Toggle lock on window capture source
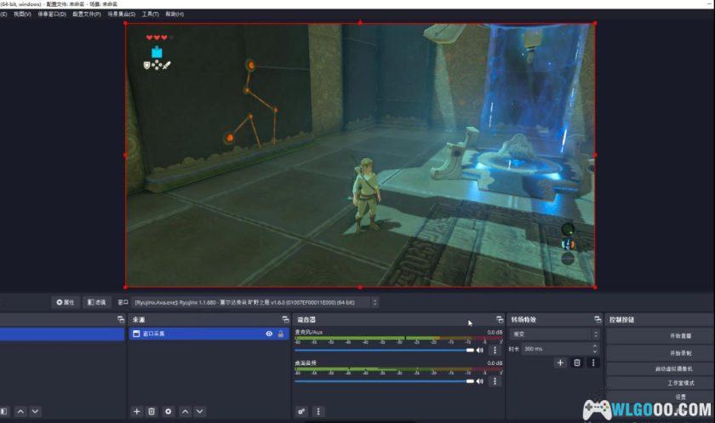The image size is (715, 423). (281, 334)
